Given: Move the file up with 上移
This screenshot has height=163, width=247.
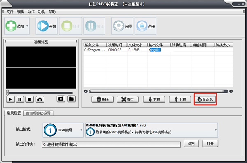Looking at the screenshot, I should point(180,99).
